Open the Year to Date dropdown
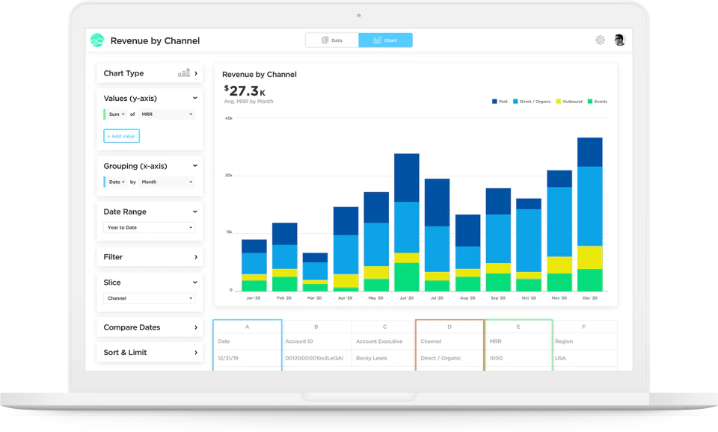This screenshot has height=432, width=718. pos(149,227)
